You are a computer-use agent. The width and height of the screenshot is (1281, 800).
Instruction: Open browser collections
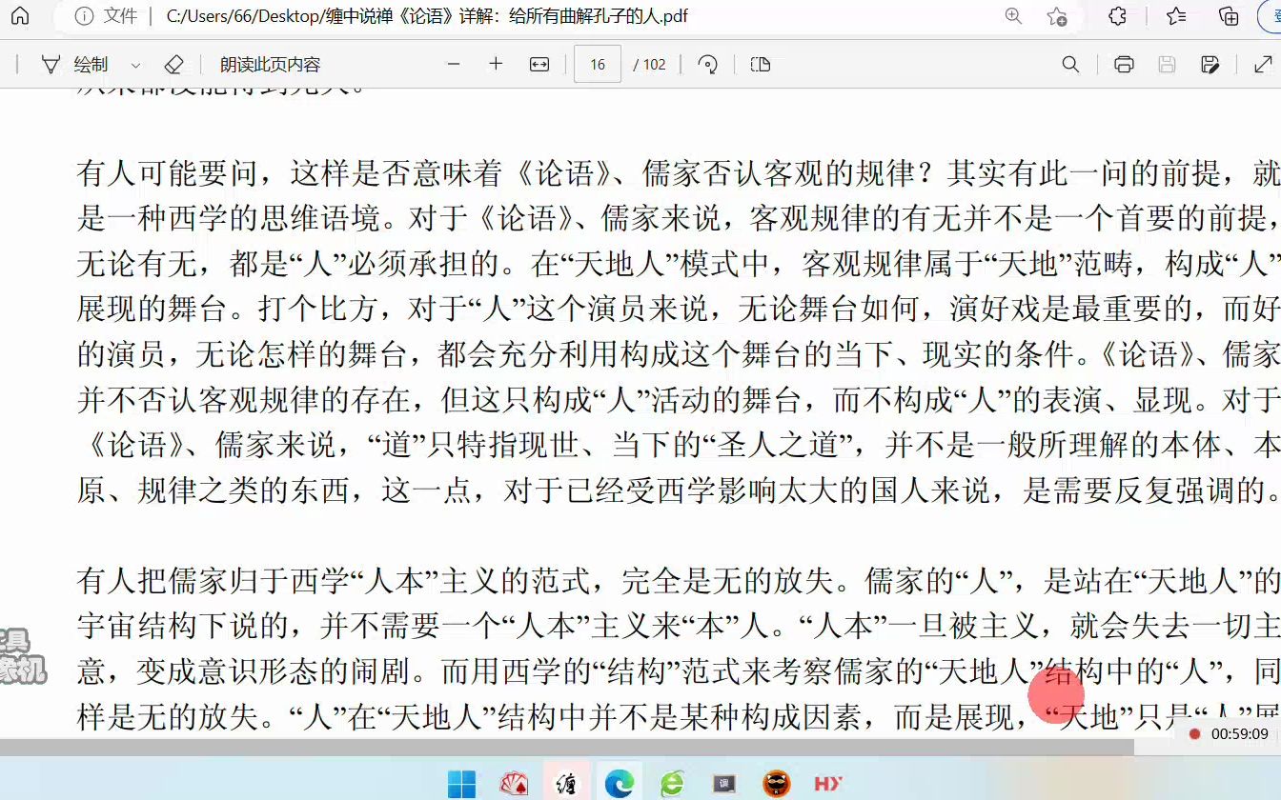tap(1230, 16)
